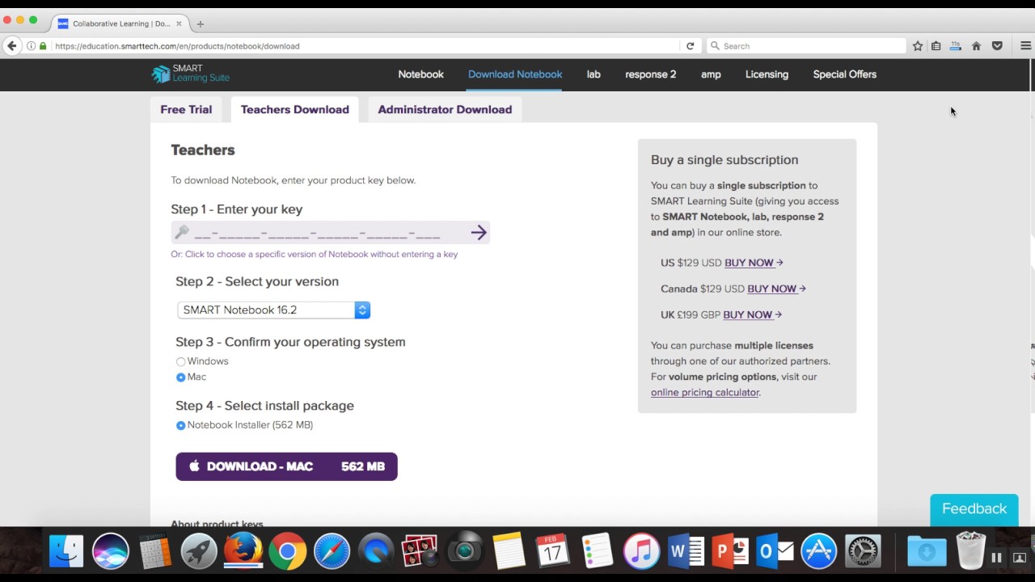The width and height of the screenshot is (1035, 582).
Task: Open Google Chrome from the dock
Action: coord(288,552)
